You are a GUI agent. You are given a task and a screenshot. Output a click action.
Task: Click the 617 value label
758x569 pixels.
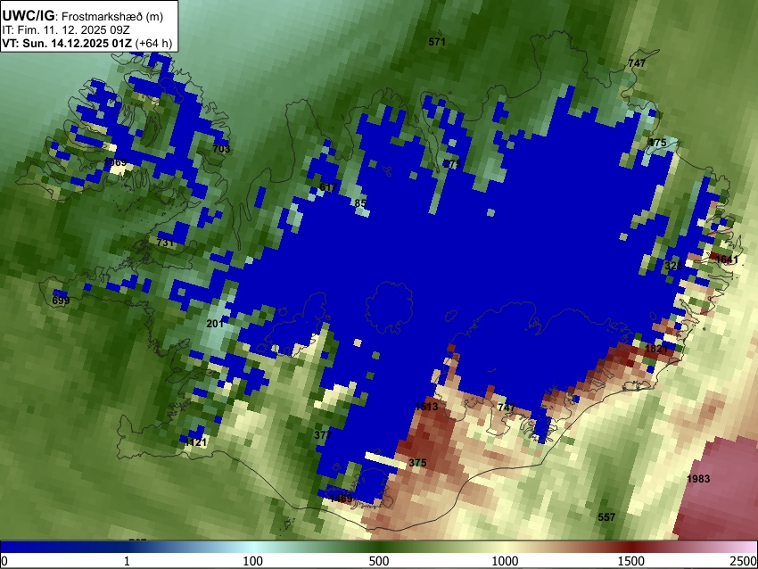(x=328, y=187)
